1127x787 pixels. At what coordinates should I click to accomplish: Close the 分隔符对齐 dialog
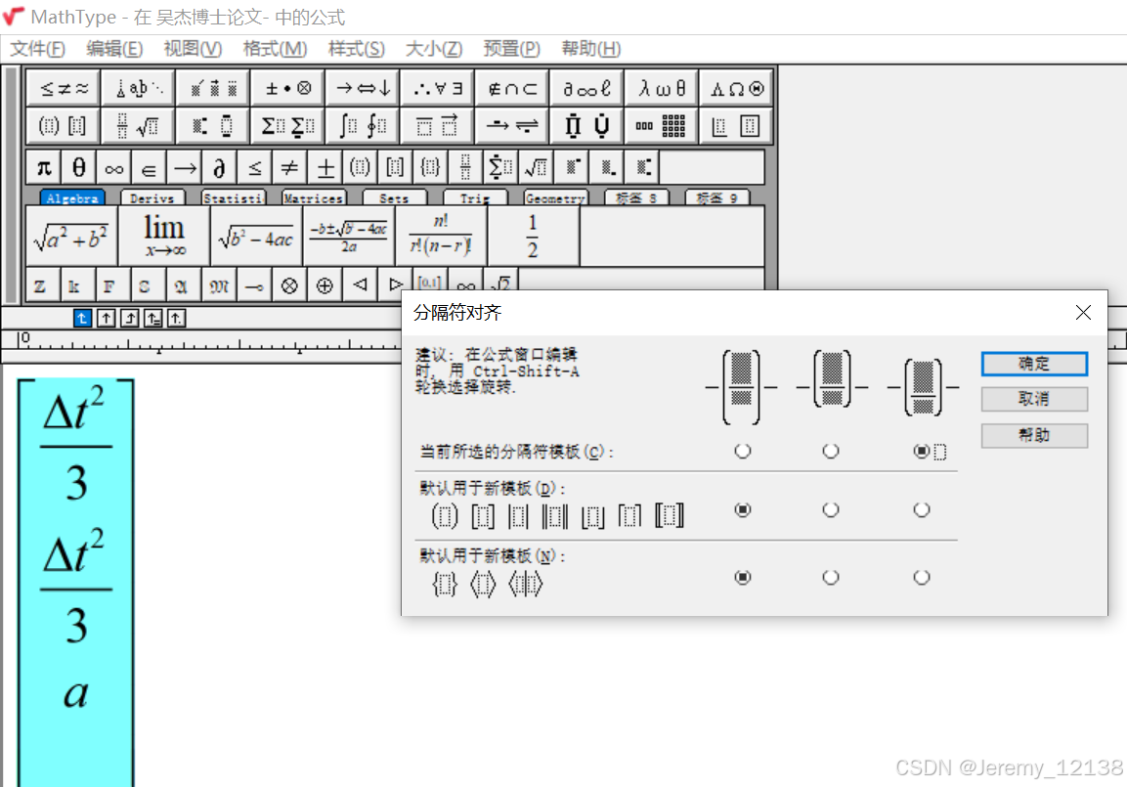pyautogui.click(x=1083, y=313)
